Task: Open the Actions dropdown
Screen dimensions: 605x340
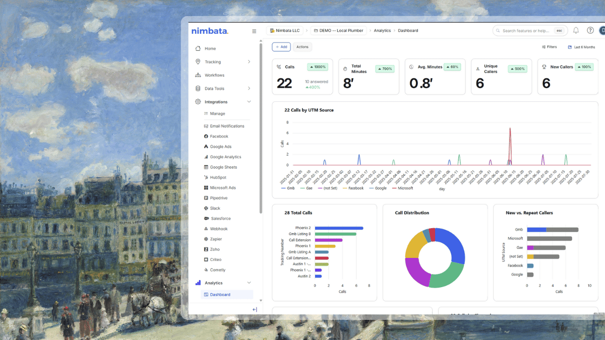Action: (x=302, y=47)
